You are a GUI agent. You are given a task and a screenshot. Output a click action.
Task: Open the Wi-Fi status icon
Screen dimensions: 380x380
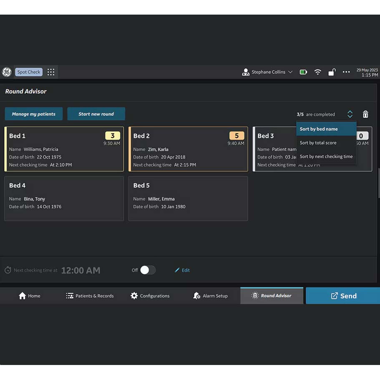pos(317,72)
